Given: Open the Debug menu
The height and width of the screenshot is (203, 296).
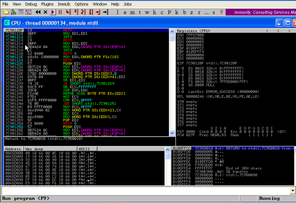Looking at the screenshot, I should [31, 4].
